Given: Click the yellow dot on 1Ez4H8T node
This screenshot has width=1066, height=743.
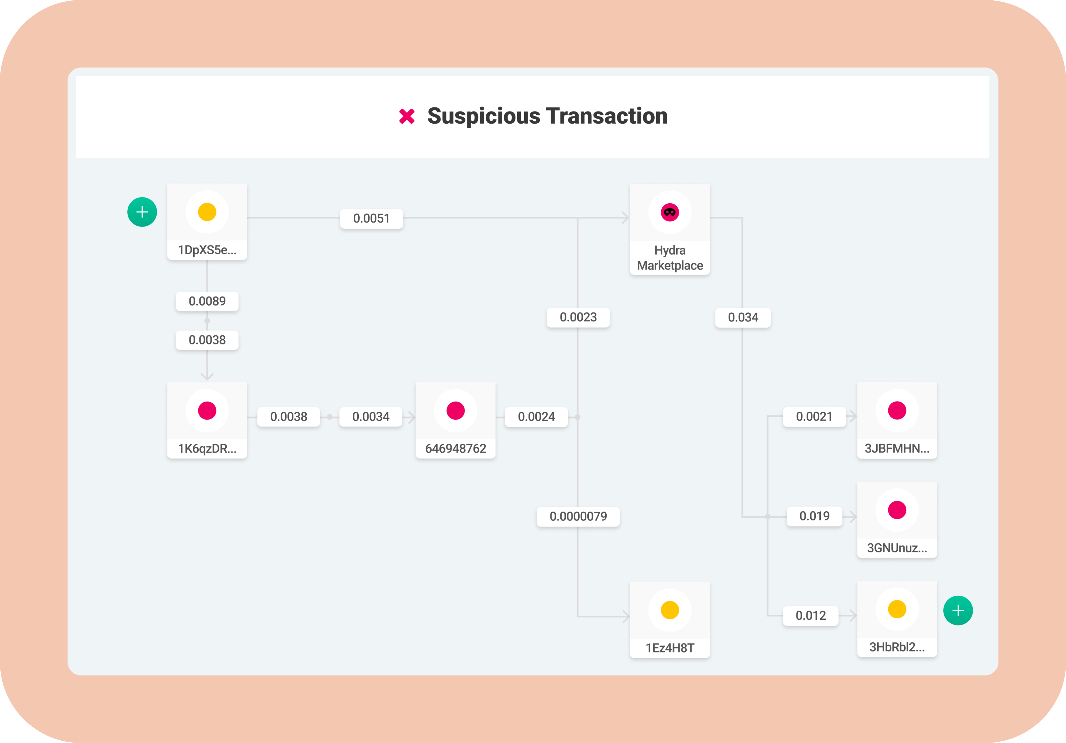Looking at the screenshot, I should tap(669, 610).
